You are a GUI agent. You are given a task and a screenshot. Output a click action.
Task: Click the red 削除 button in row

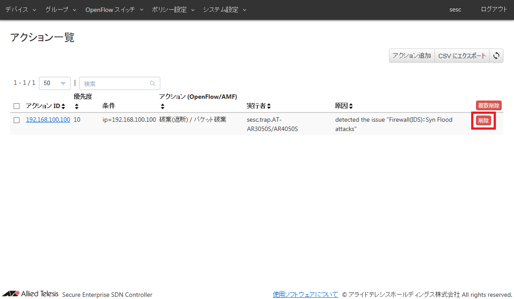click(484, 120)
